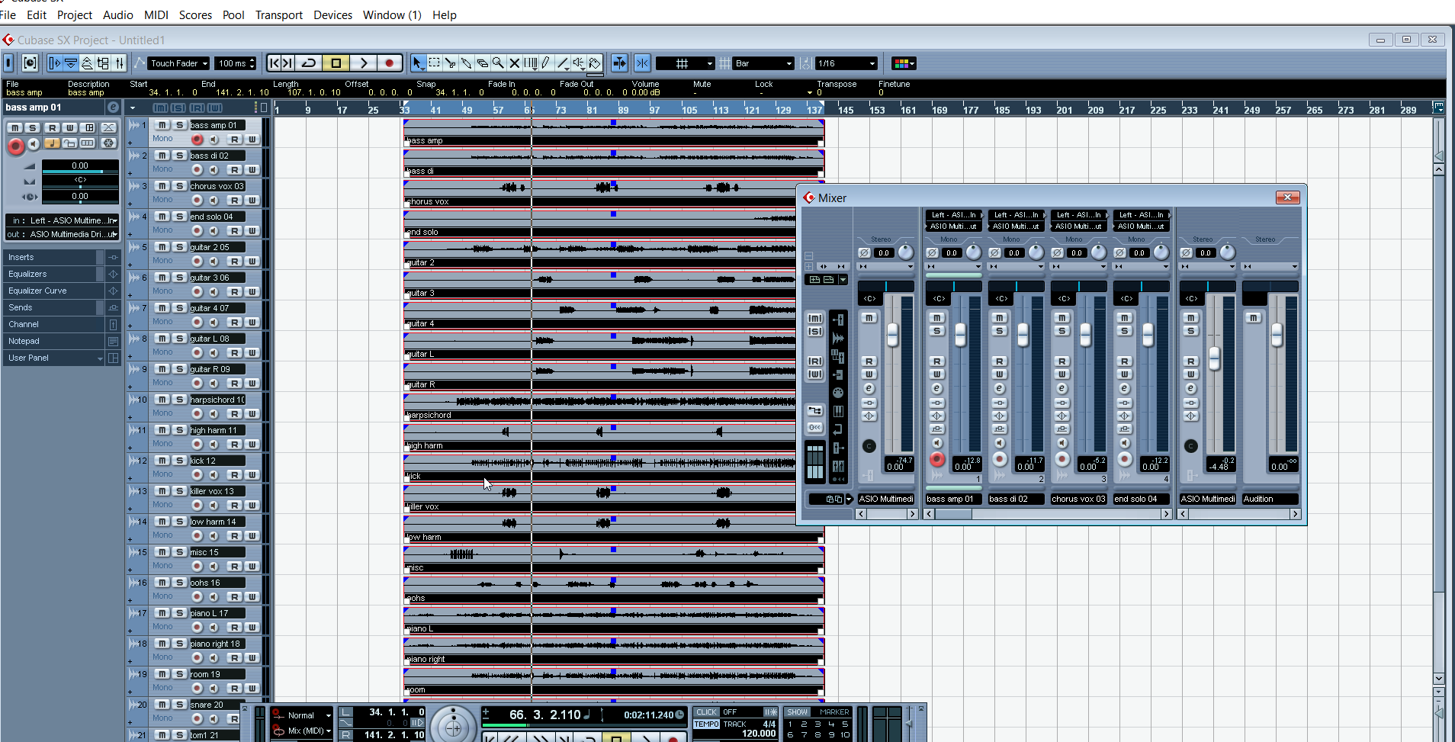The image size is (1455, 742).
Task: Open the Mixer from toolbar icon
Action: point(119,63)
